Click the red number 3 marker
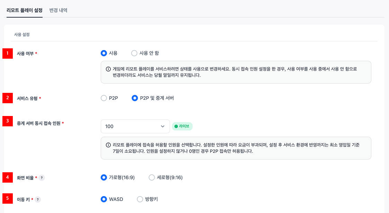 tap(8, 121)
